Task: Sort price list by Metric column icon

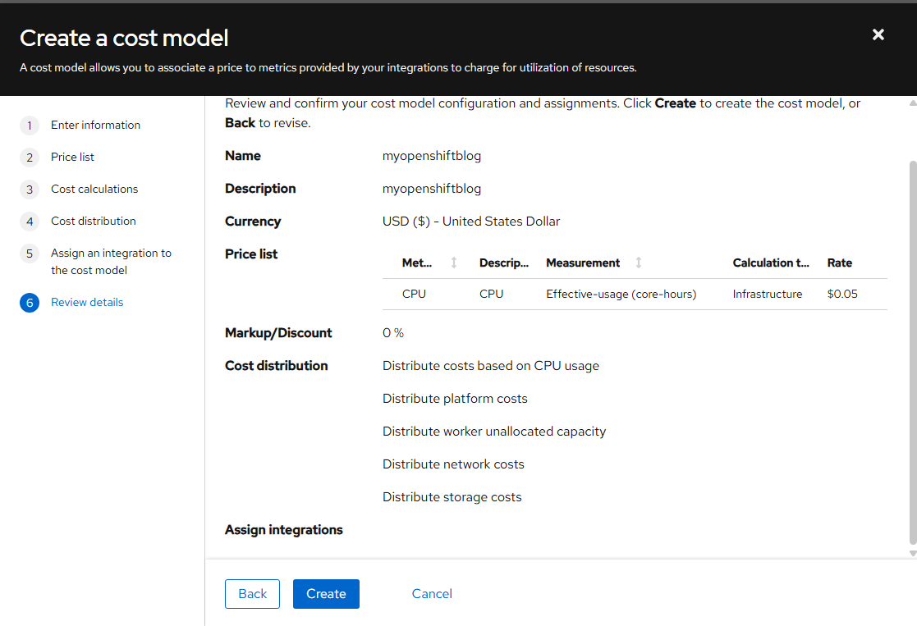Action: [454, 263]
